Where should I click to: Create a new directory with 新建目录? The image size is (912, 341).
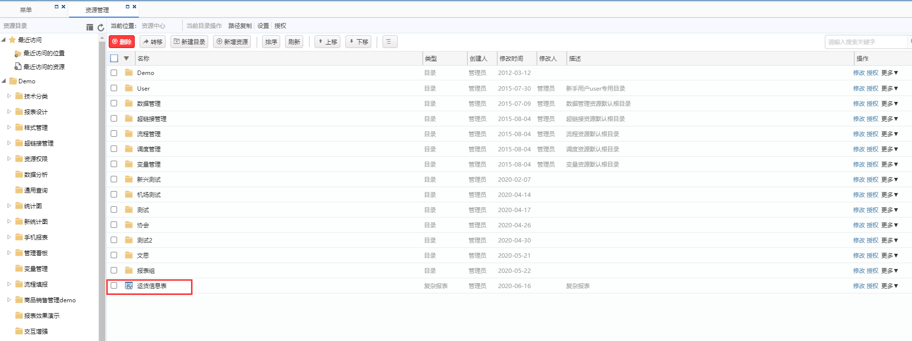[189, 42]
